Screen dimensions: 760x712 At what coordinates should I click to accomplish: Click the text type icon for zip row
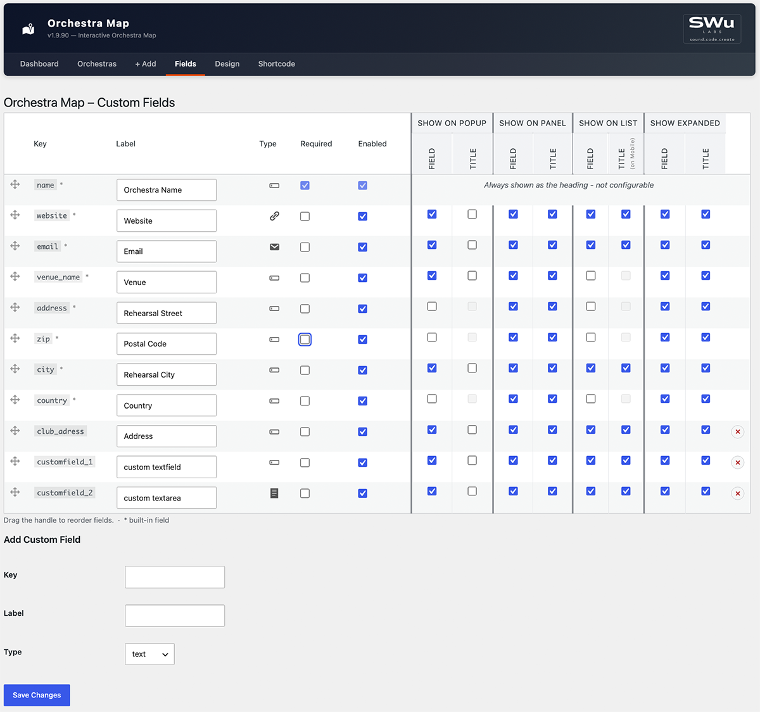[x=274, y=340]
